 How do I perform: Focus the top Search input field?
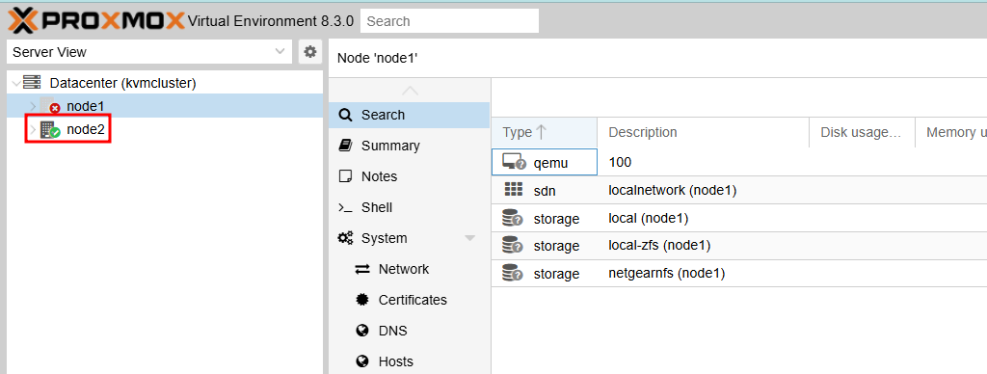449,21
